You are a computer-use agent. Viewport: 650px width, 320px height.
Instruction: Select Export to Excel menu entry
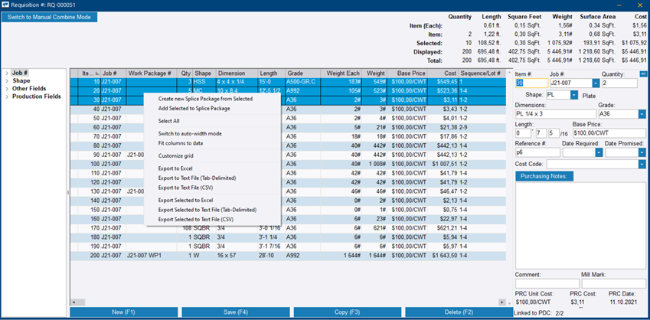click(x=176, y=167)
